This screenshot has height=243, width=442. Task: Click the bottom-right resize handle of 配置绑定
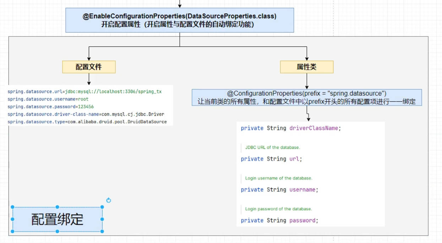click(x=102, y=231)
